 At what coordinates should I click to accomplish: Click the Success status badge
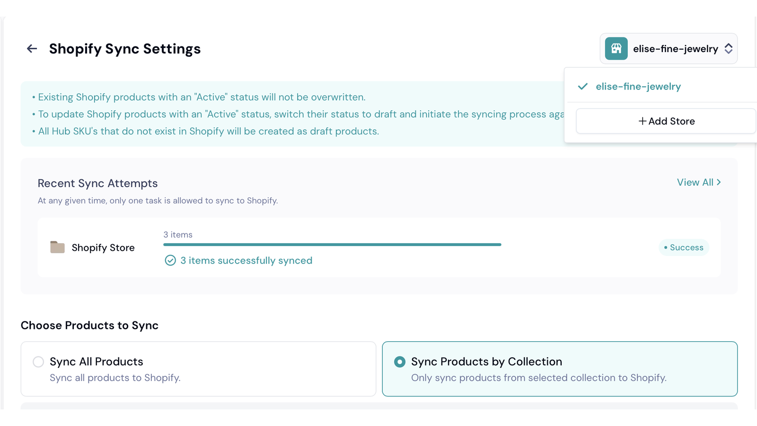point(684,248)
